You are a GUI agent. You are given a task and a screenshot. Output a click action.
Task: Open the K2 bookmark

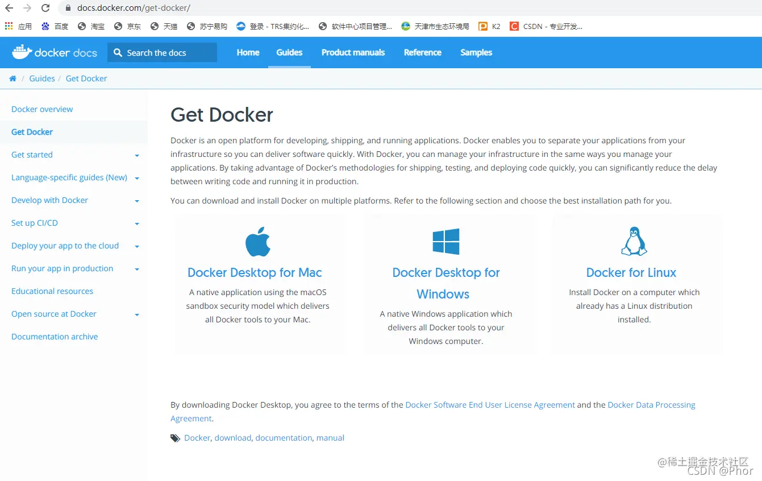pyautogui.click(x=489, y=26)
